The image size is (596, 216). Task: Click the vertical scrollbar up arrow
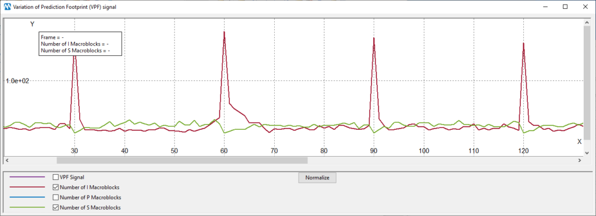[587, 23]
